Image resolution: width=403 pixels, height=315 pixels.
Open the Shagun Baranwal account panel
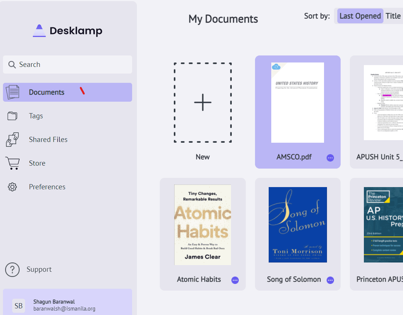tap(67, 302)
